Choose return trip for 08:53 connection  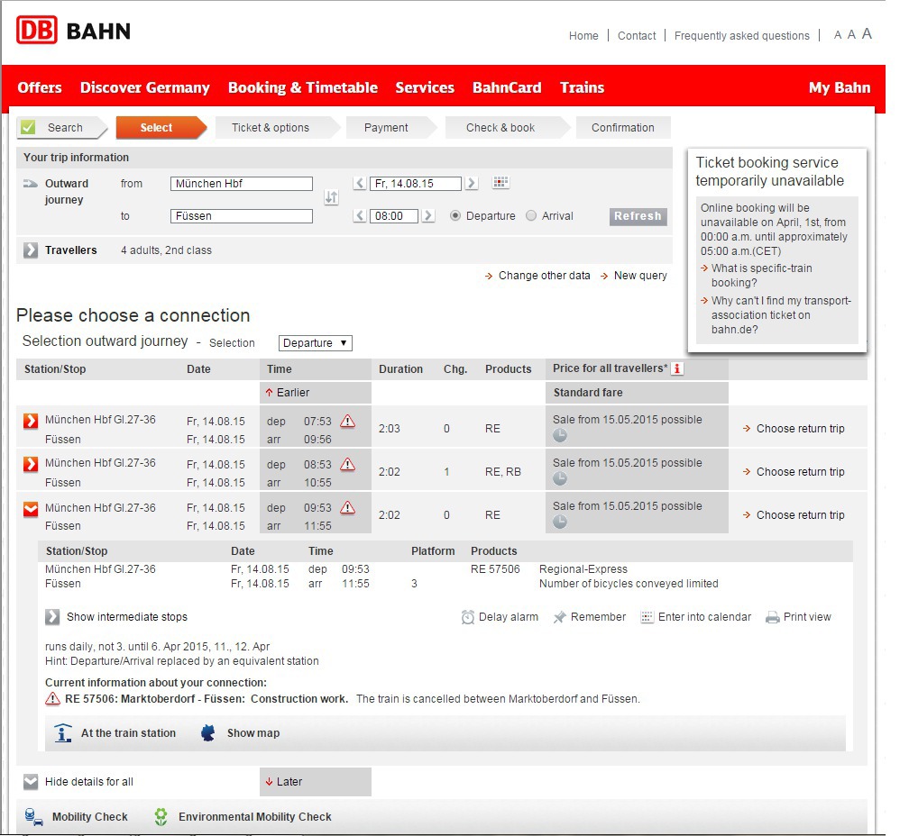(794, 472)
